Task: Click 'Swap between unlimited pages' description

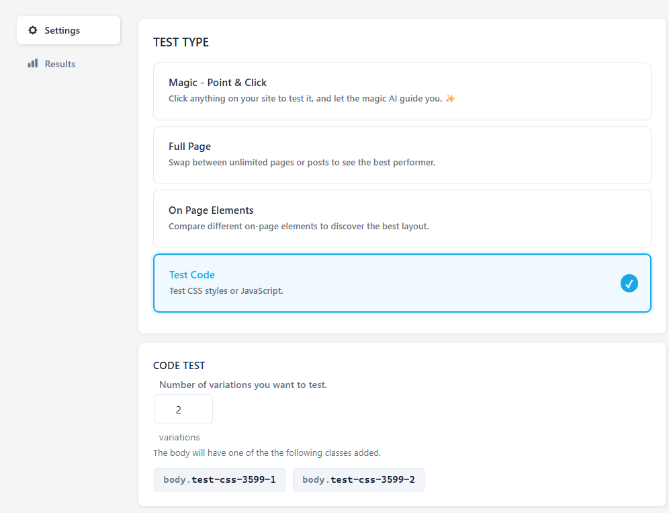Action: coord(302,162)
